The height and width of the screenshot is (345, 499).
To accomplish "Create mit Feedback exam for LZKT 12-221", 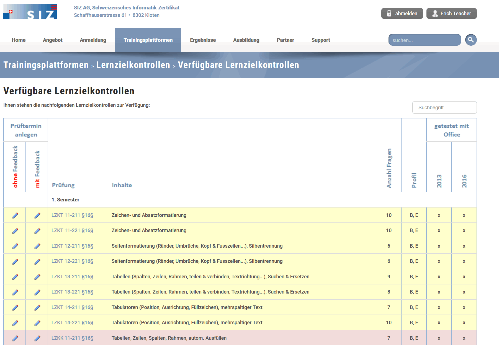I will click(x=37, y=261).
